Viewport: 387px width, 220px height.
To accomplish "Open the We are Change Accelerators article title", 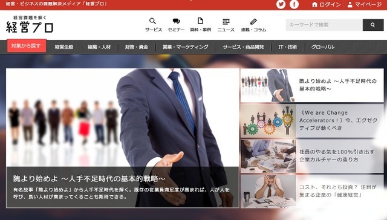I will coord(338,120).
